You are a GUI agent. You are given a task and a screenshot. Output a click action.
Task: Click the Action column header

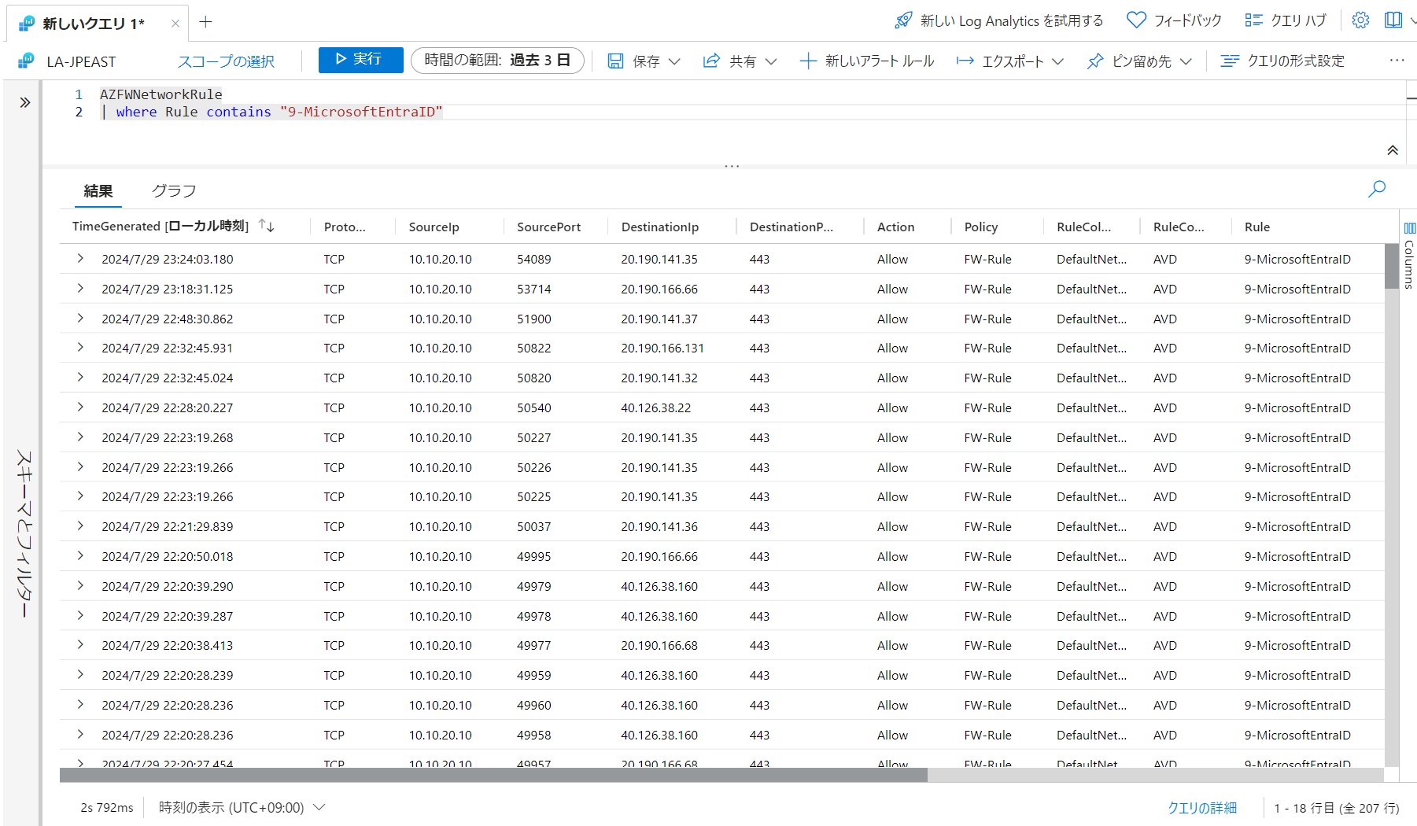895,227
